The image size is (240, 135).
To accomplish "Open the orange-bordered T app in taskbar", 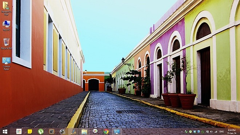I will pos(52,131).
